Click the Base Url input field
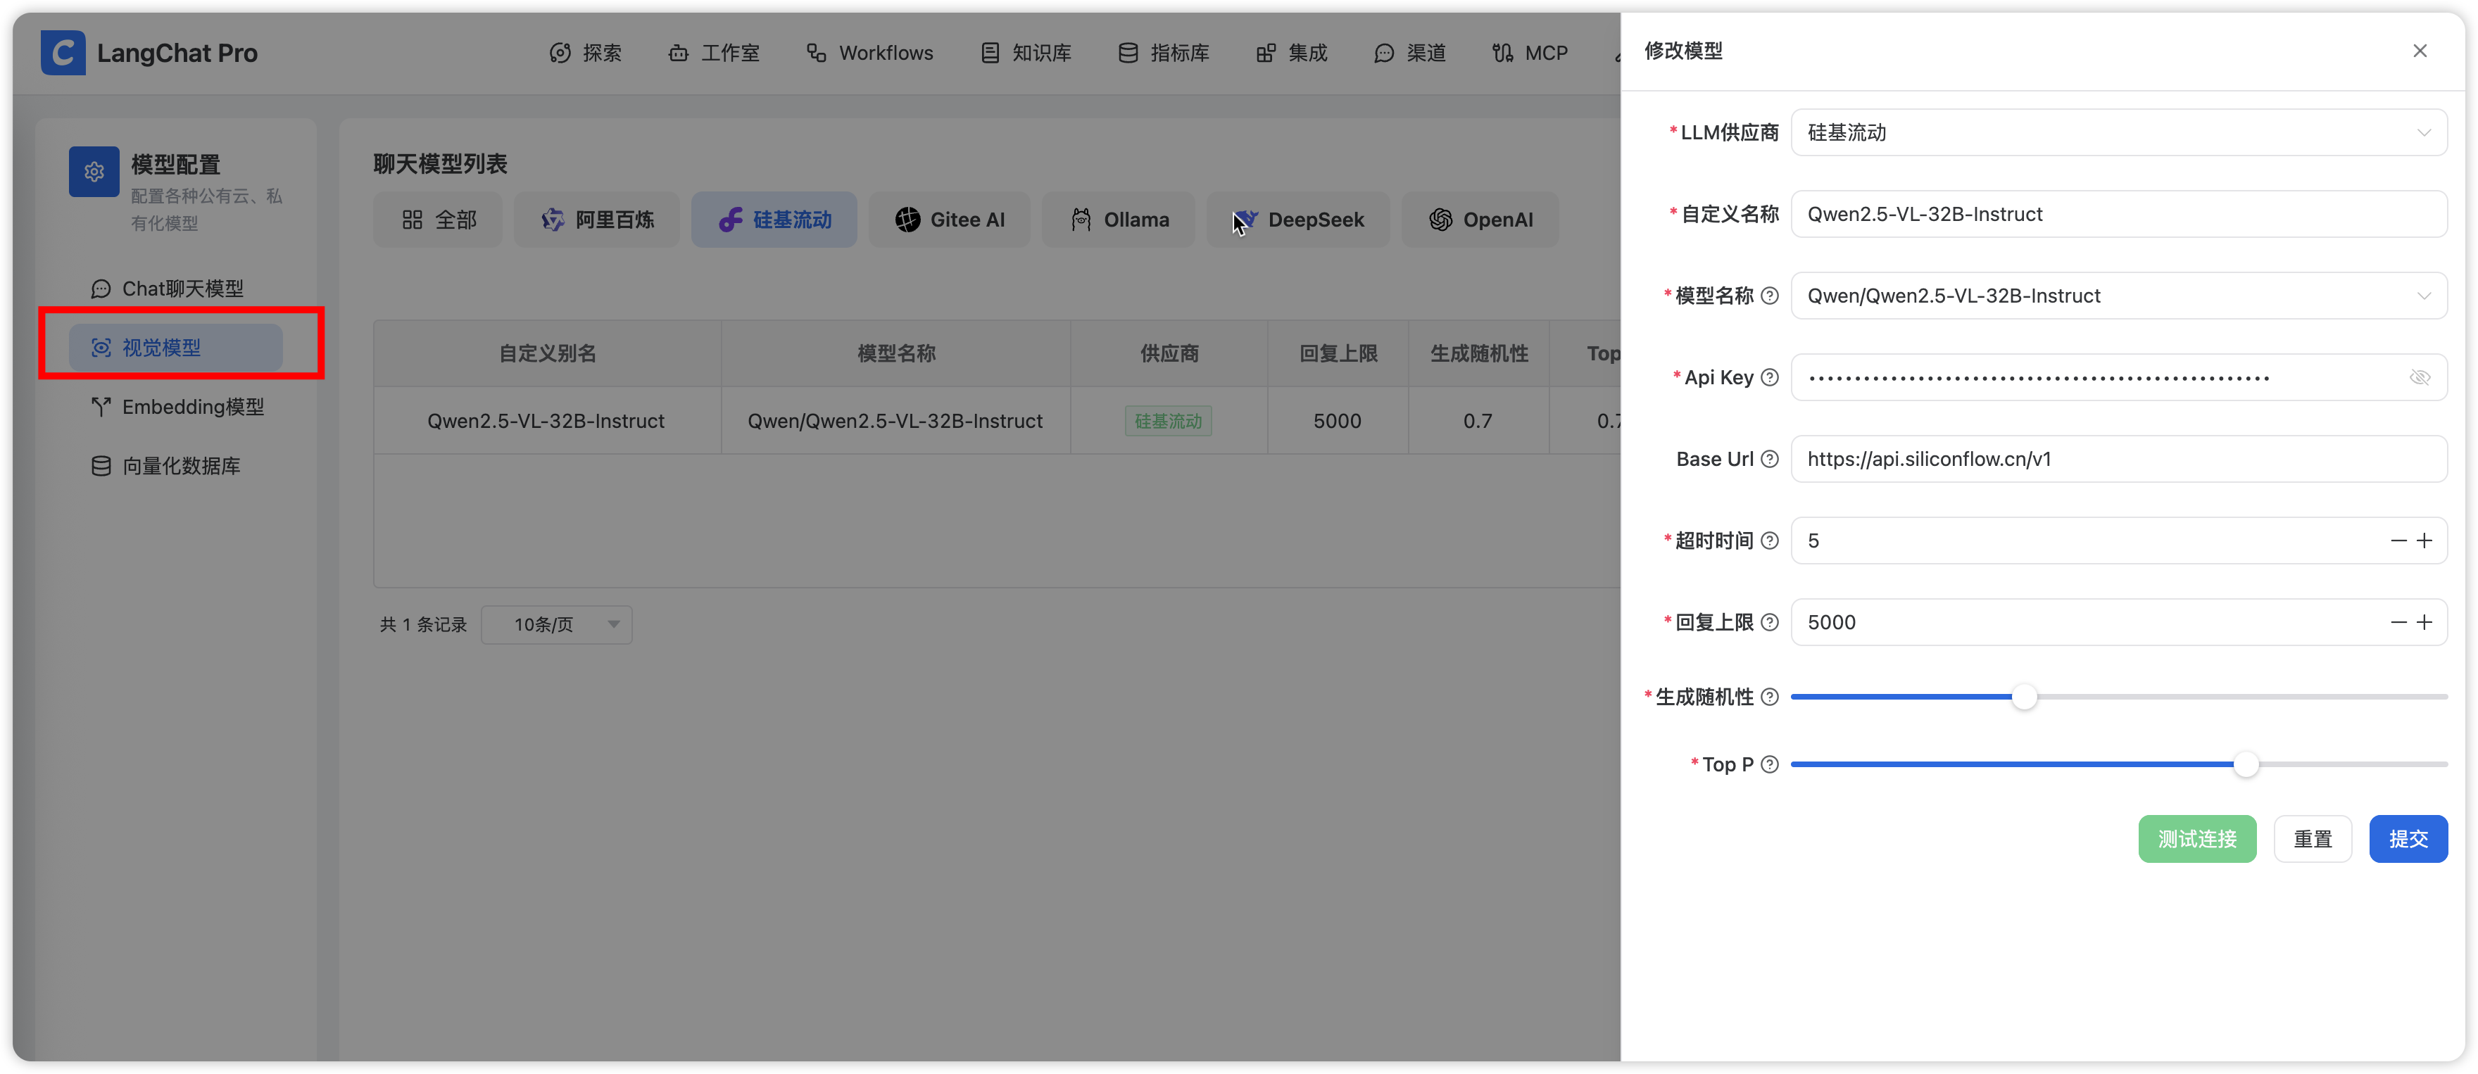 [x=2118, y=460]
